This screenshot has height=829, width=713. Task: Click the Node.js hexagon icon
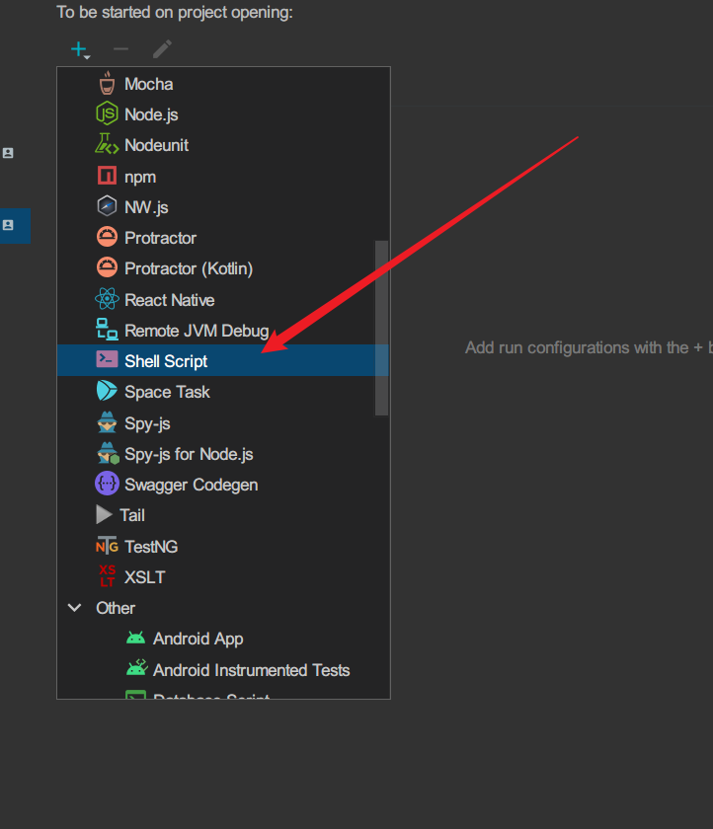pyautogui.click(x=107, y=114)
